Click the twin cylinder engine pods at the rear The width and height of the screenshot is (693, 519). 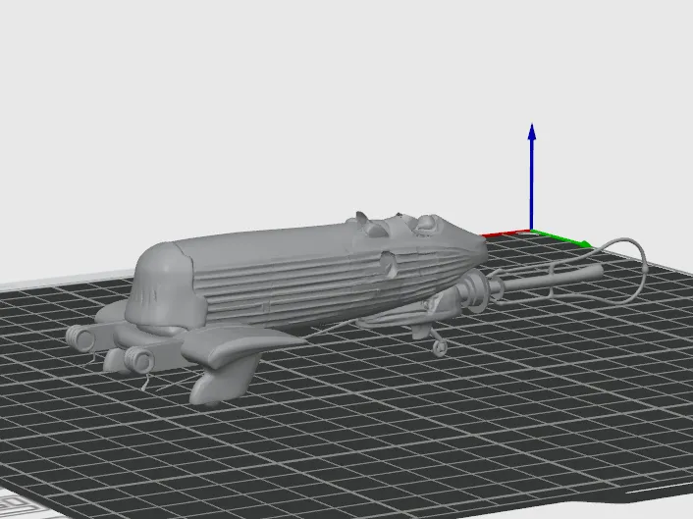click(111, 349)
